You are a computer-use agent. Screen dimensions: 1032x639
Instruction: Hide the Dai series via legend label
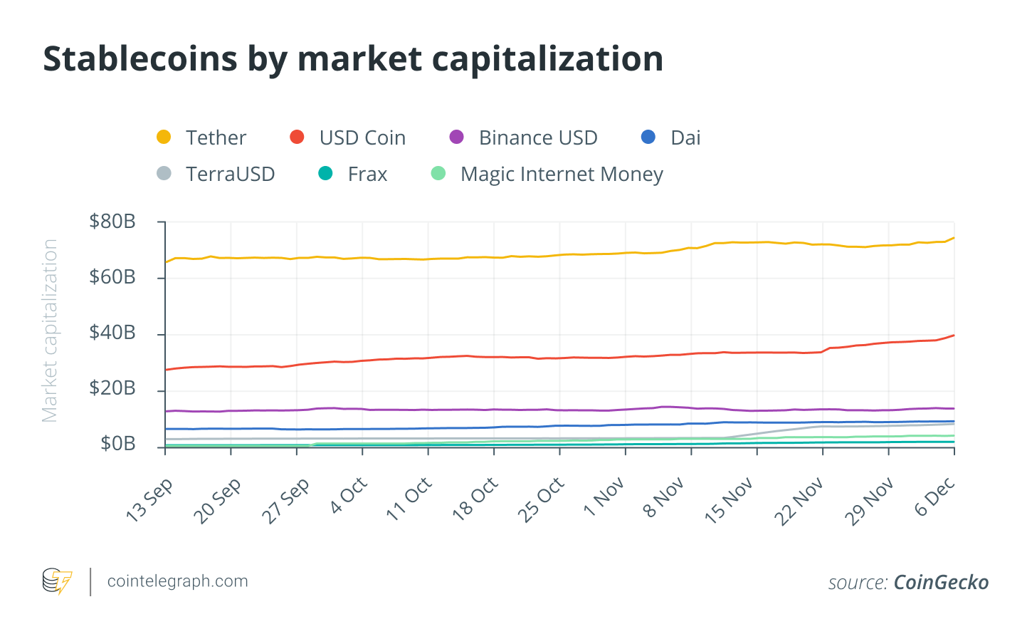pyautogui.click(x=685, y=137)
